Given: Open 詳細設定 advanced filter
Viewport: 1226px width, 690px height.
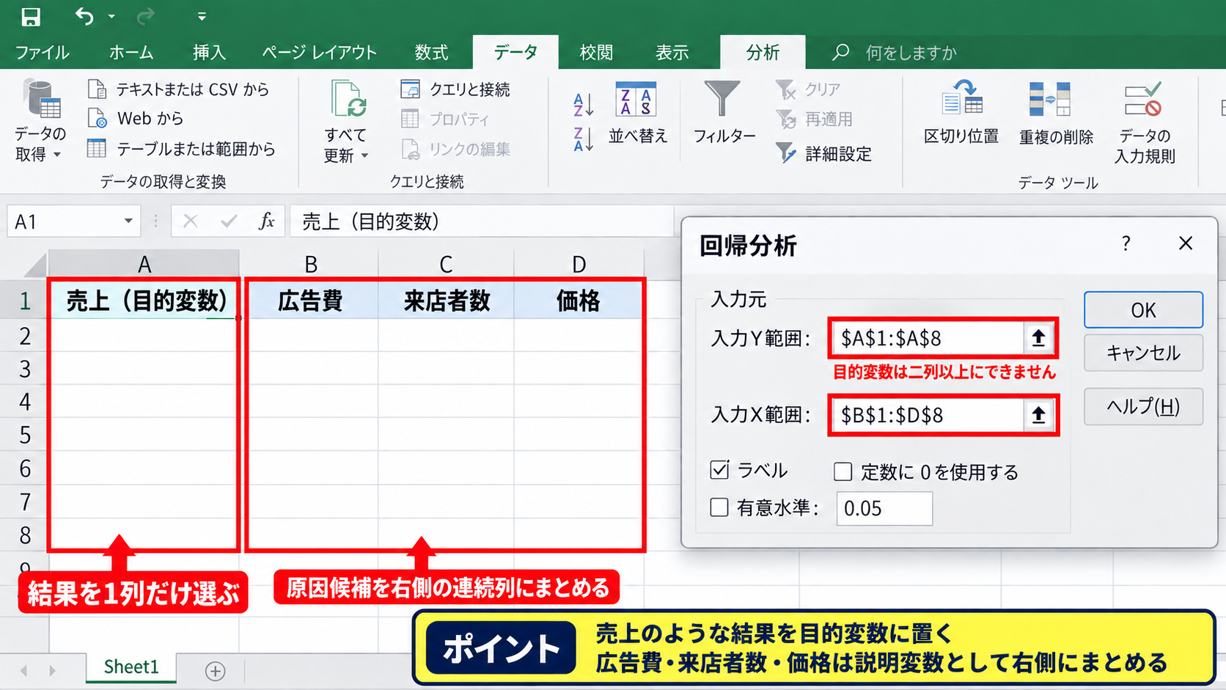Looking at the screenshot, I should tap(824, 154).
